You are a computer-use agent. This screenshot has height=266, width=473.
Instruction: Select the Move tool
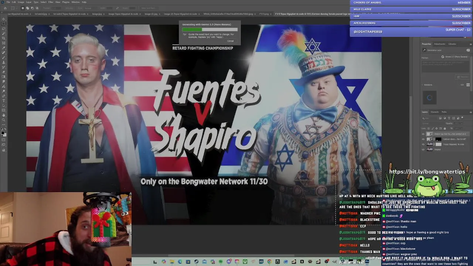click(x=4, y=19)
